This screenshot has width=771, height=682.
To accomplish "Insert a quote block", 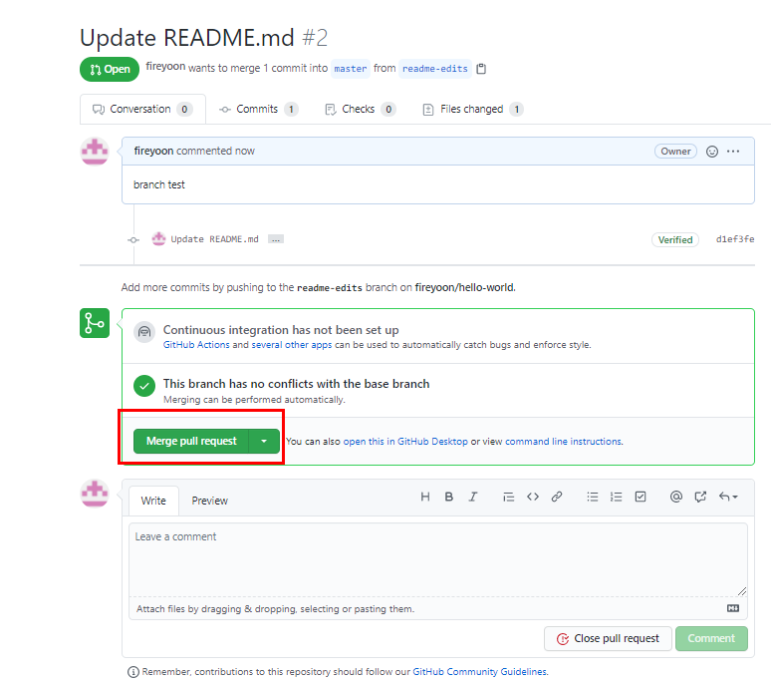I will 508,497.
